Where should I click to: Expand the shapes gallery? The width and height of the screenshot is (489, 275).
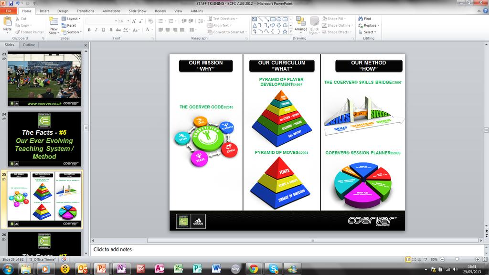291,32
